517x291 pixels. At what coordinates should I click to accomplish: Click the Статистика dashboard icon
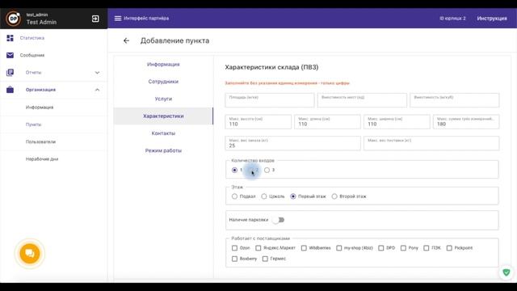(x=11, y=38)
